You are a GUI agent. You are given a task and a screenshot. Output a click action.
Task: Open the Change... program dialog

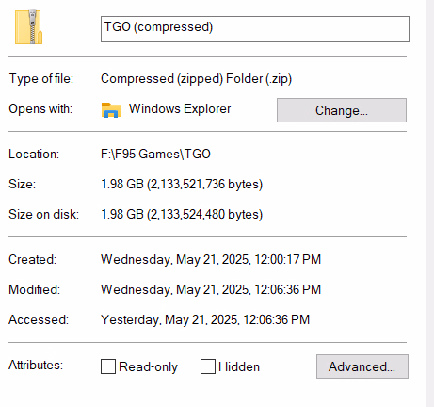[x=342, y=110]
